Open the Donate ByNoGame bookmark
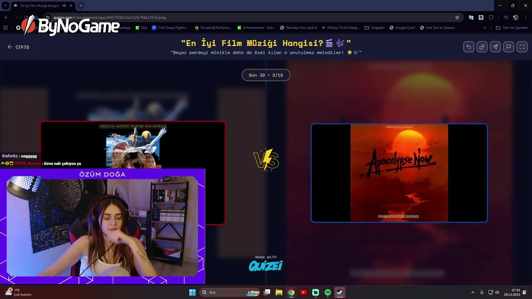 (x=212, y=28)
